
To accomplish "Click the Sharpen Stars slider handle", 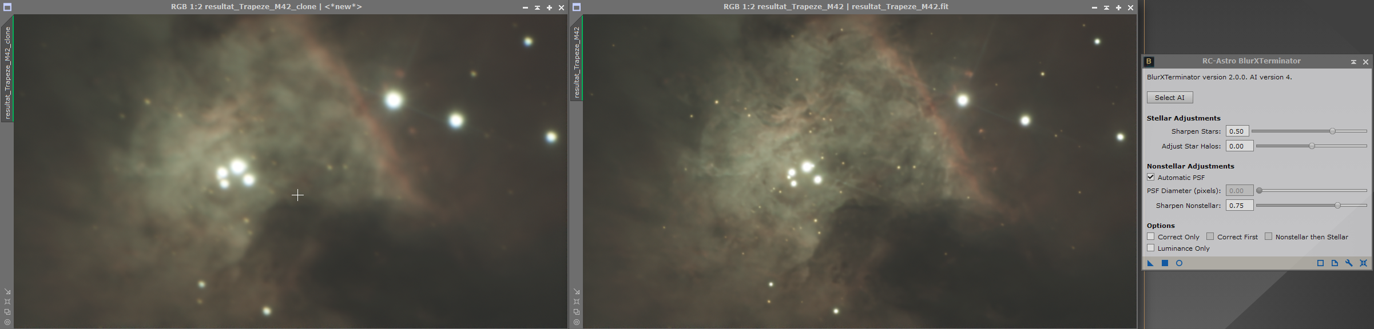I will (1332, 131).
